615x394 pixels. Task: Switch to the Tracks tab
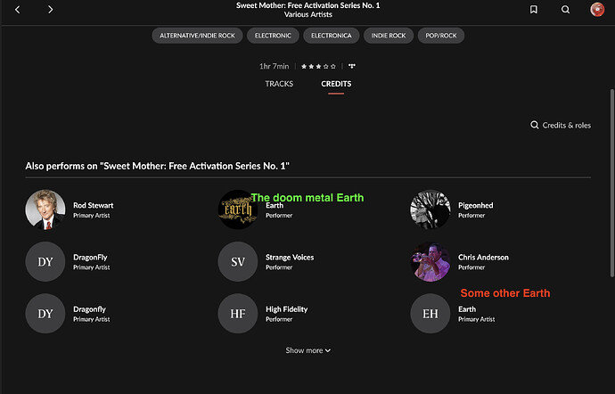279,84
